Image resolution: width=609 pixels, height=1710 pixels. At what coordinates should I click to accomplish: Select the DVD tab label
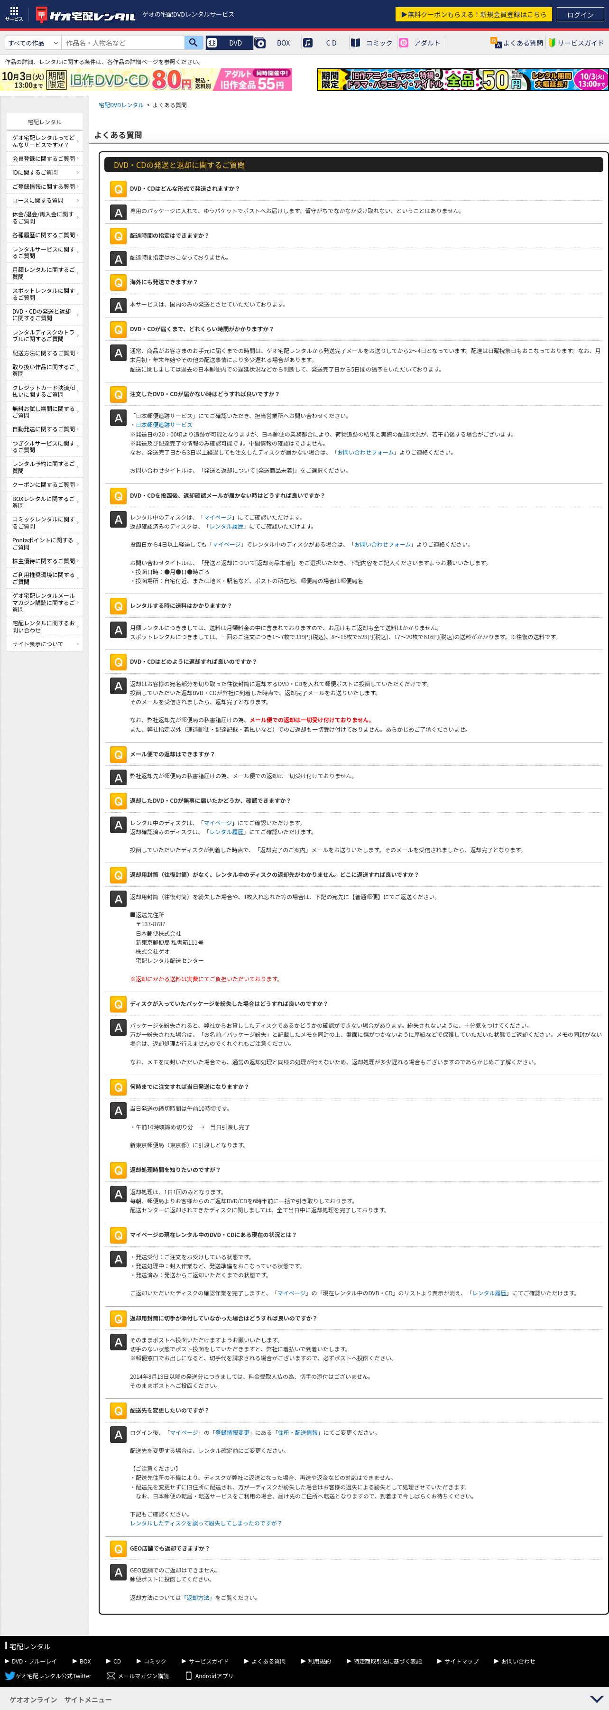pyautogui.click(x=236, y=43)
